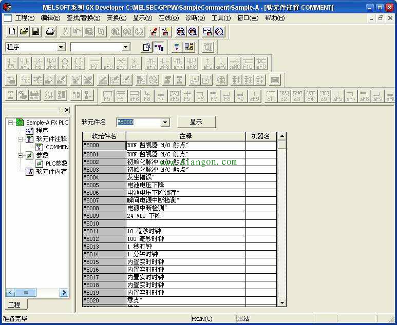Click project tree scroll left arrow

[x=10, y=293]
